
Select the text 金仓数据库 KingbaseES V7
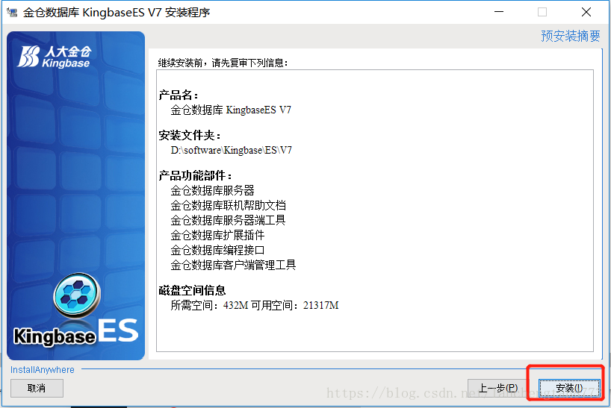tap(231, 110)
